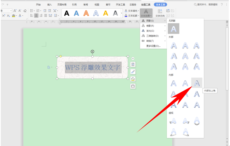Apply the centre outer shadow in the 外部 grid
Image resolution: width=230 pixels, height=146 pixels.
pyautogui.click(x=185, y=56)
